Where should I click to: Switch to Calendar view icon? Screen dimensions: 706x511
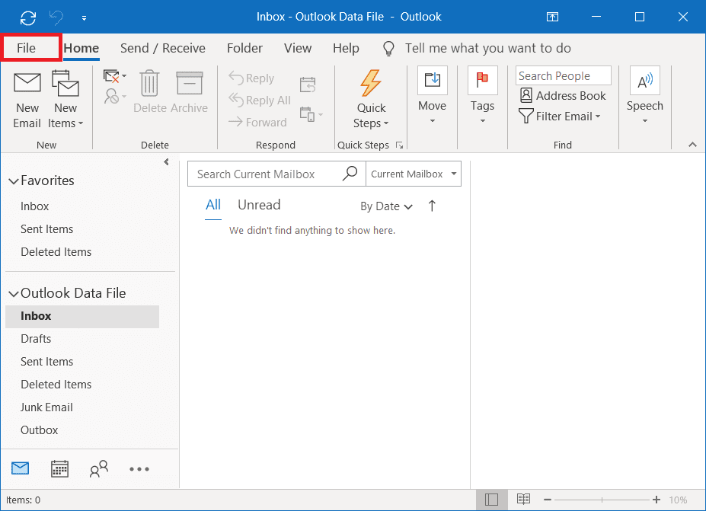[59, 468]
